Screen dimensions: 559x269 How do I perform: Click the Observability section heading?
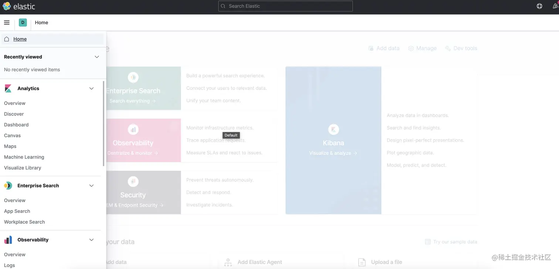33,240
